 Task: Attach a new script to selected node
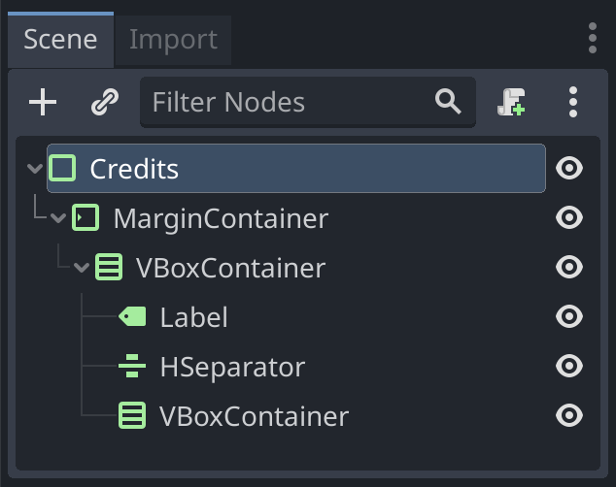(x=511, y=102)
